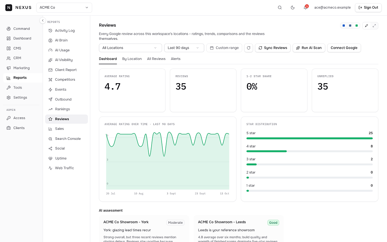Open the Competitors report
The width and height of the screenshot is (387, 242).
pos(66,80)
